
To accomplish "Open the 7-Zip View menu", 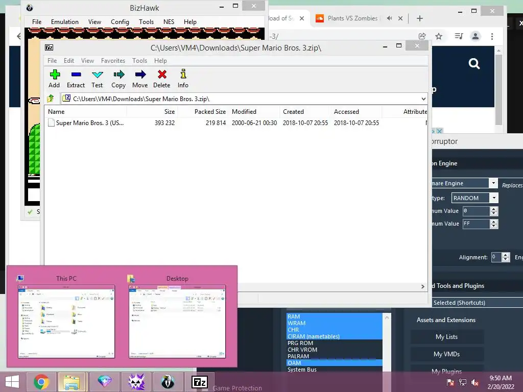I will pos(87,61).
